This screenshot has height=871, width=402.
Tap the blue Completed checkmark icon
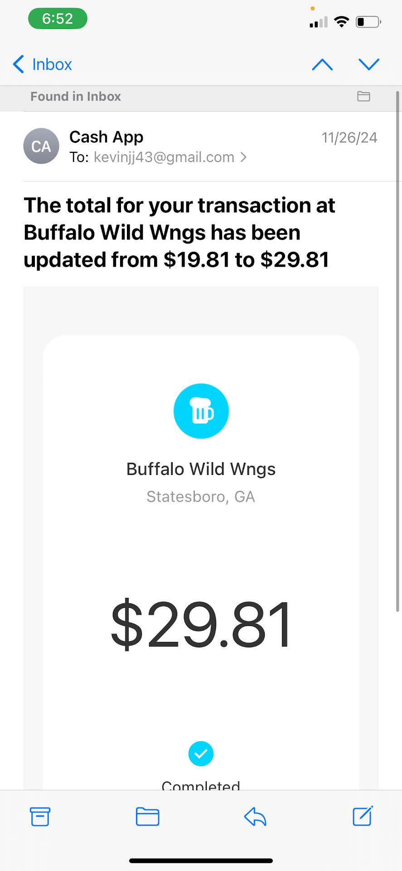pos(201,754)
